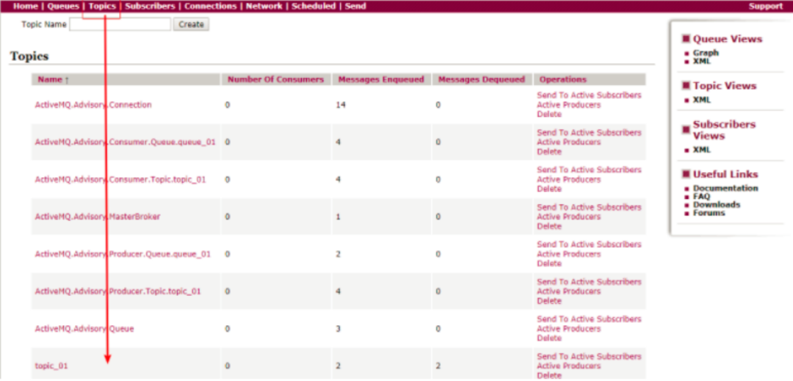Screen dimensions: 793x381
Task: Select the value 14 in Messages Enqueued
Action: point(339,105)
